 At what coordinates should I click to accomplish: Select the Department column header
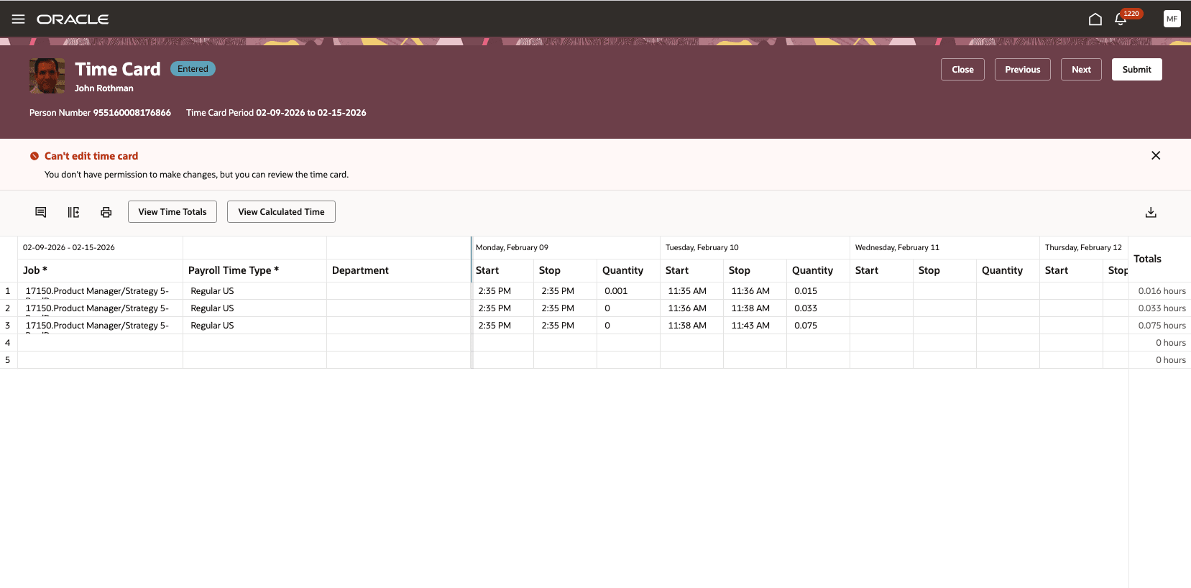[x=398, y=270]
